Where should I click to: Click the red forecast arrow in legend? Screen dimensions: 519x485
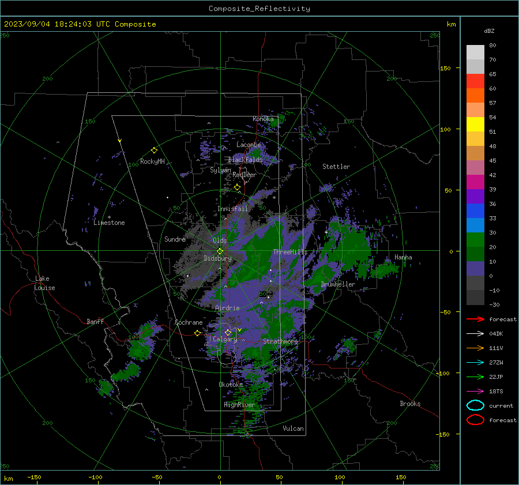475,319
